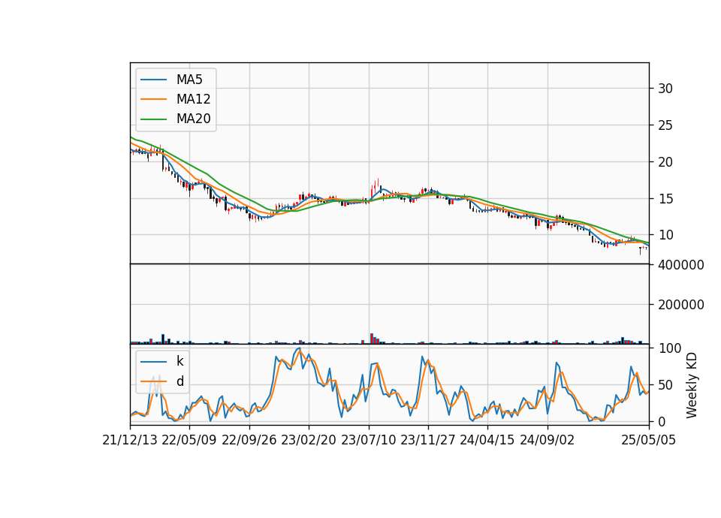The image size is (721, 518).
Task: Select the 23/11/27 date axis label
Action: [x=427, y=441]
